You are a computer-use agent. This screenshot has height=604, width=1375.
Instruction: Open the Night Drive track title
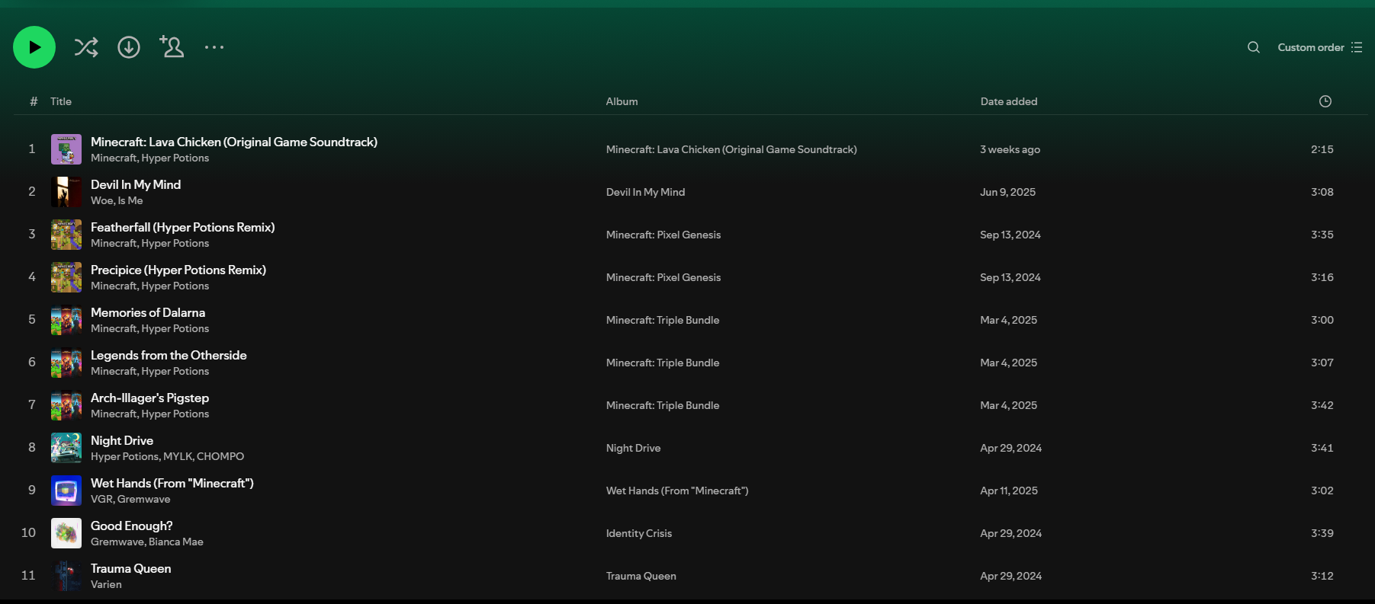122,440
